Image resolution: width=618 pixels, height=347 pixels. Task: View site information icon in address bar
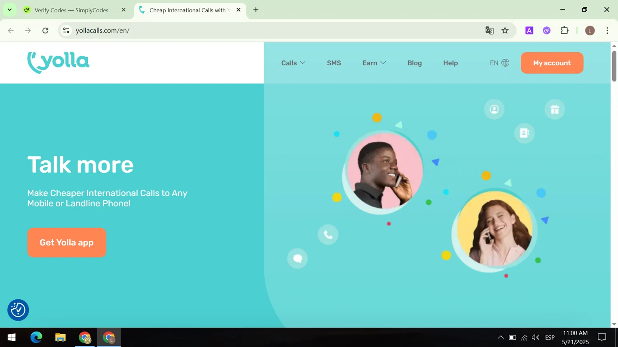66,30
